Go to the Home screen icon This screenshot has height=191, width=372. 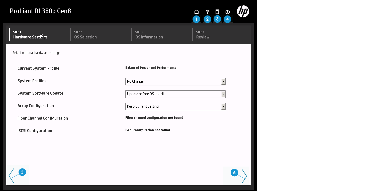(197, 12)
